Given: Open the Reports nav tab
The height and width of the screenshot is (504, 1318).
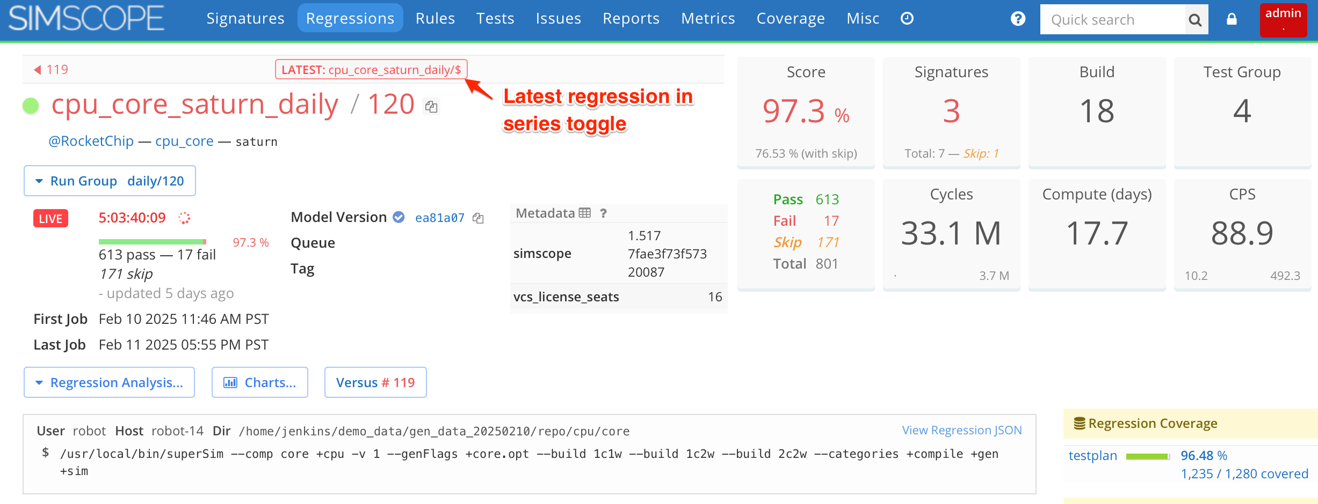Looking at the screenshot, I should tap(631, 18).
